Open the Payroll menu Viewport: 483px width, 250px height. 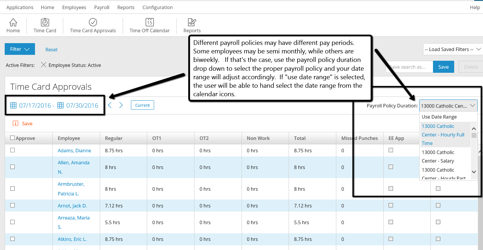(x=101, y=7)
